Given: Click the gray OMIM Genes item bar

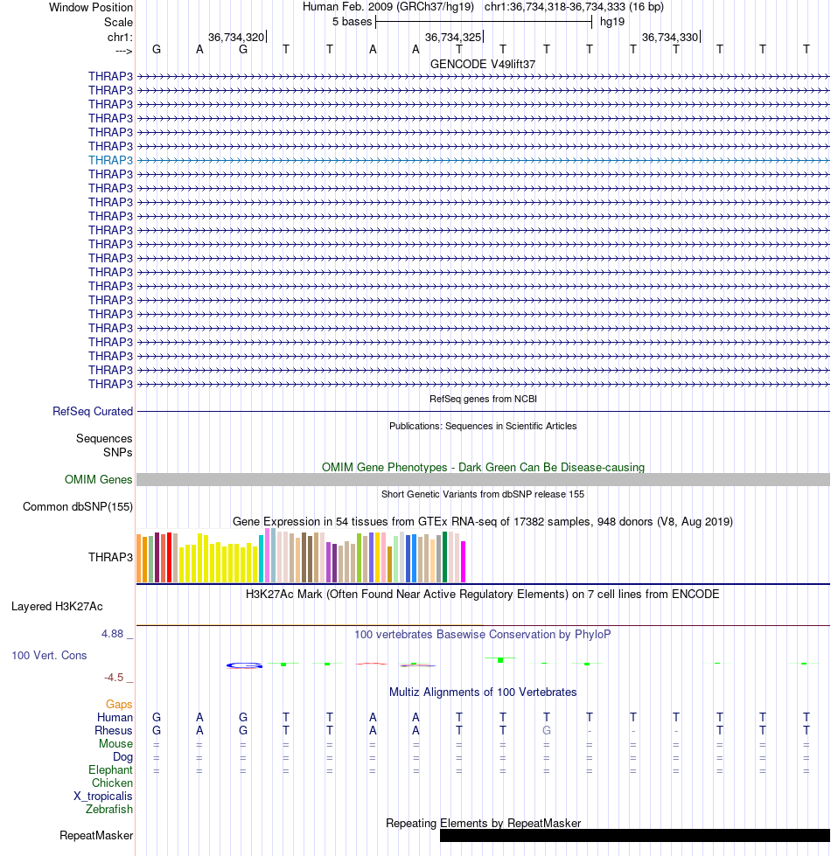Looking at the screenshot, I should click(483, 479).
